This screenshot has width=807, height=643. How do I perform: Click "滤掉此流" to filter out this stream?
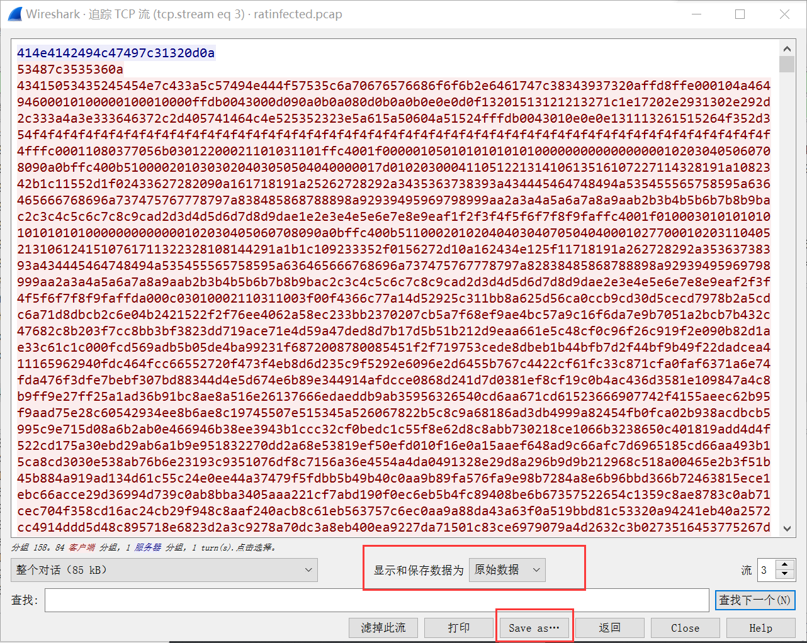coord(383,627)
